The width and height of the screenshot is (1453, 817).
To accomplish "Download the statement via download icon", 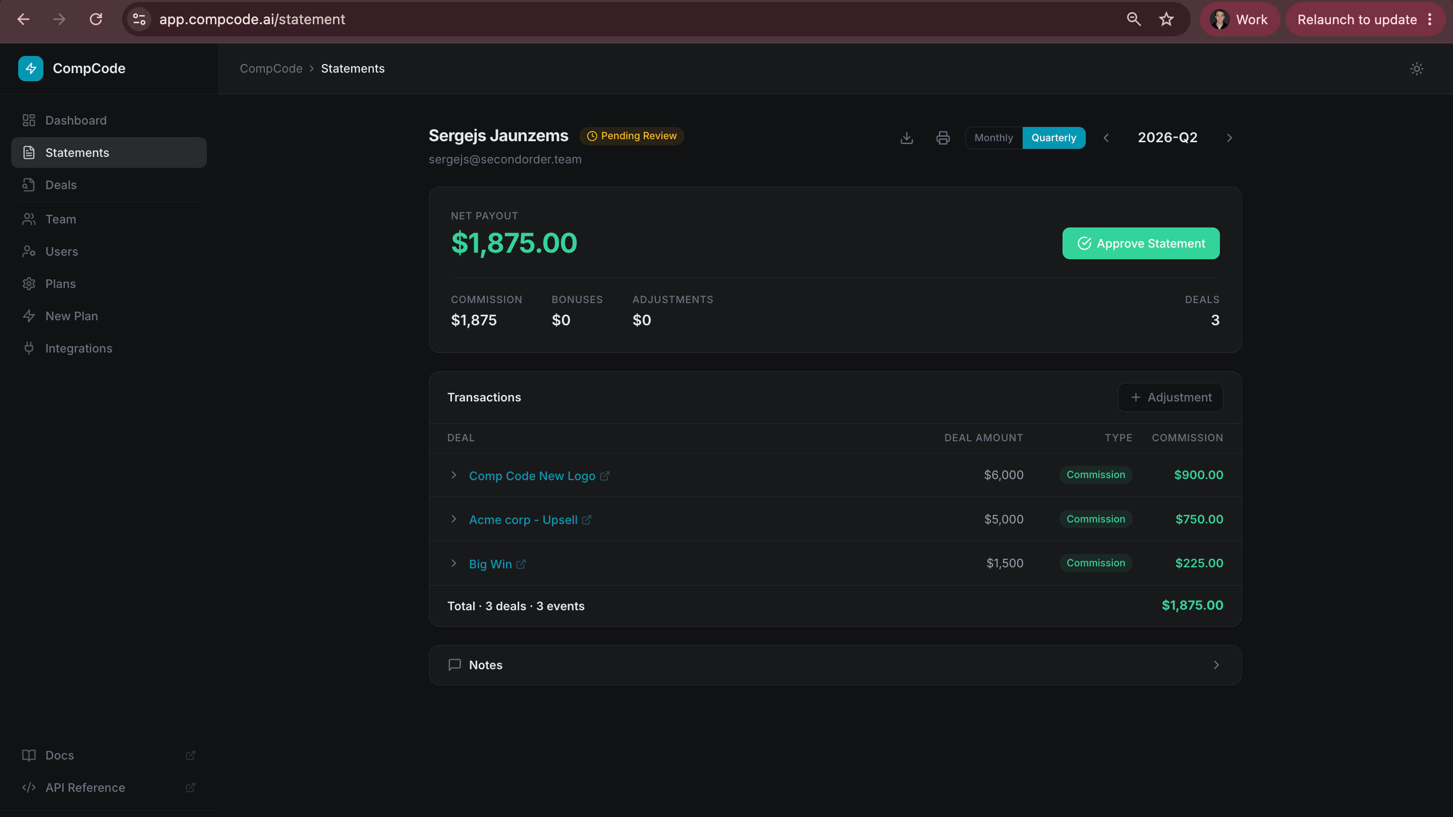I will [x=907, y=138].
